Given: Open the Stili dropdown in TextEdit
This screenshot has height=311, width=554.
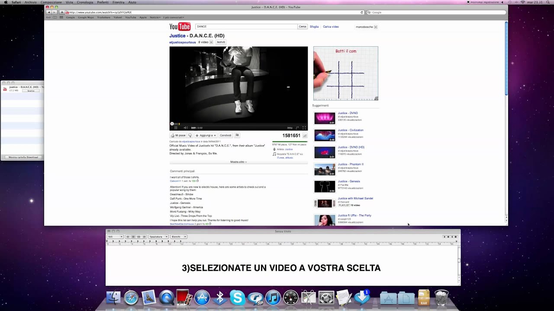Looking at the screenshot, I should pos(115,237).
